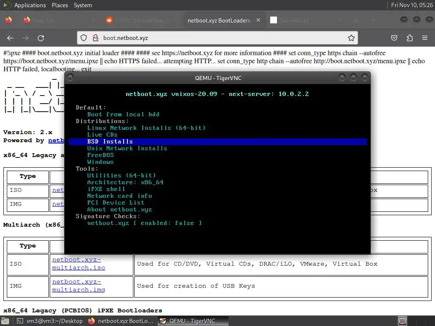The image size is (435, 326).
Task: Expand the list all tabs chevron
Action: pos(373,20)
